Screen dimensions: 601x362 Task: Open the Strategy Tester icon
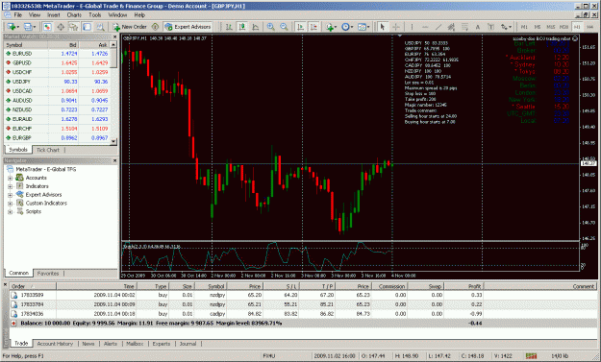[x=100, y=27]
